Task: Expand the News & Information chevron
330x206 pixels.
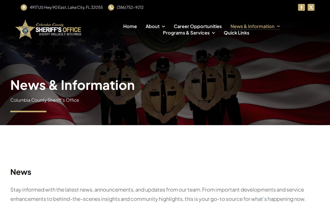Action: pyautogui.click(x=278, y=27)
